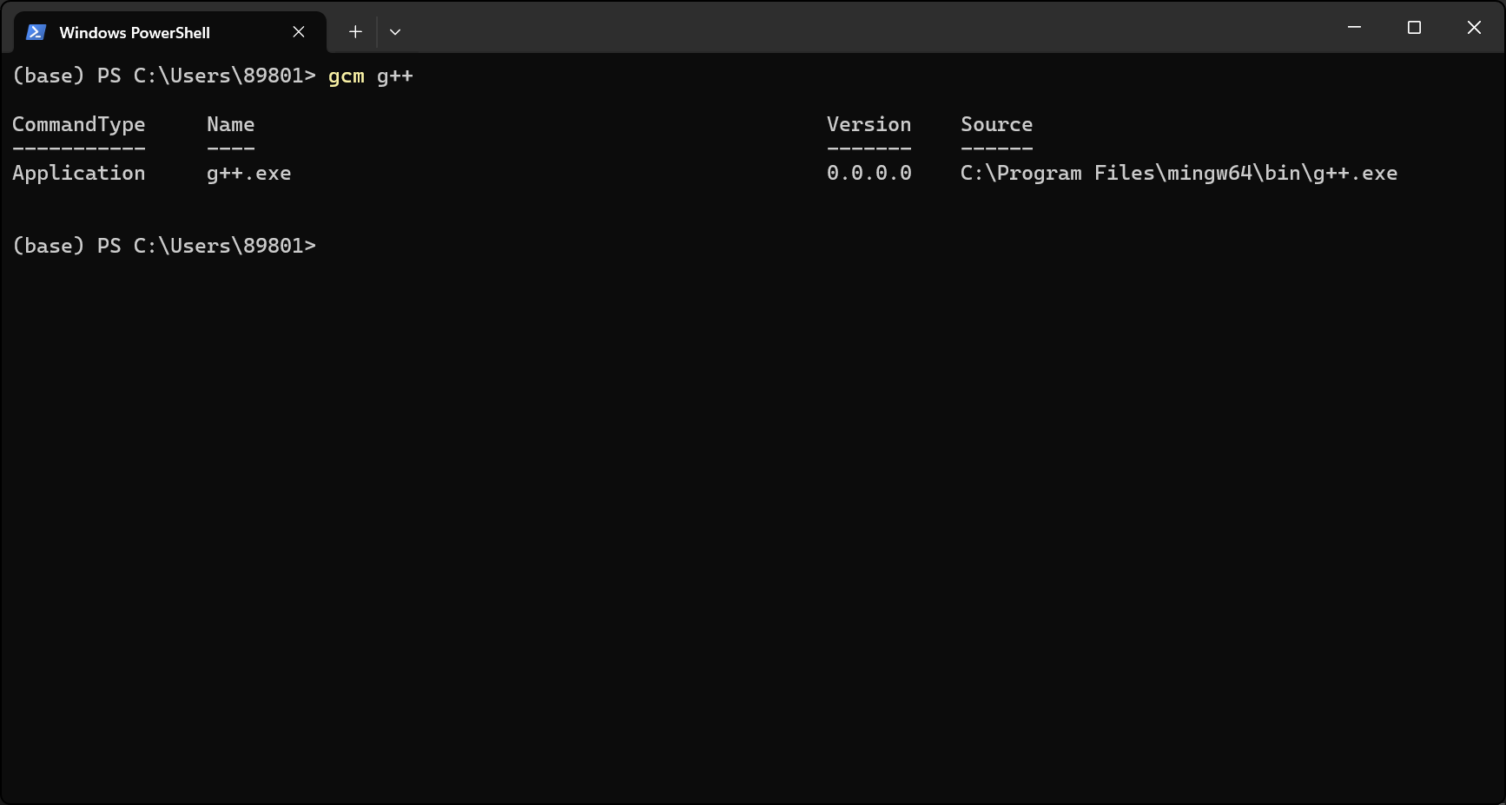1506x805 pixels.
Task: Click the last empty prompt line
Action: tap(164, 247)
